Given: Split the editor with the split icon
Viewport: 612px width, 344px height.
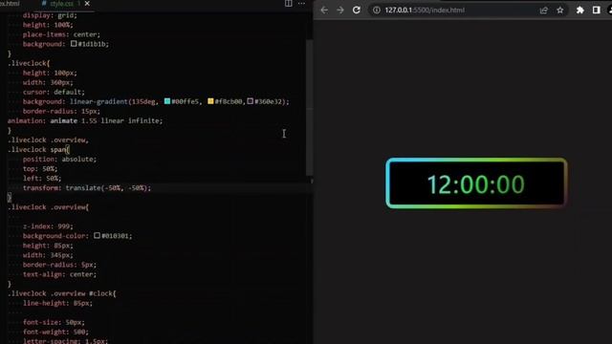Looking at the screenshot, I should (289, 4).
